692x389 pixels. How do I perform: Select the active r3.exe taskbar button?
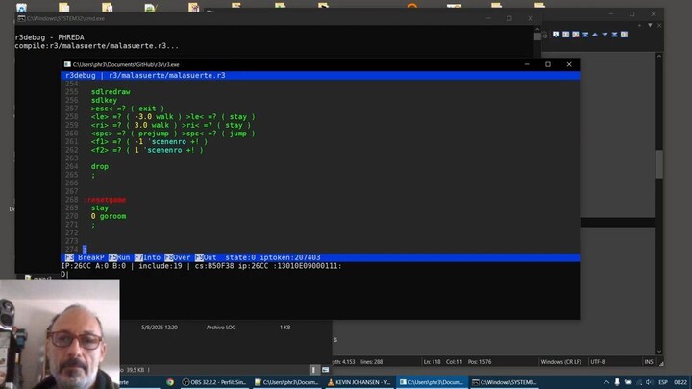[432, 382]
